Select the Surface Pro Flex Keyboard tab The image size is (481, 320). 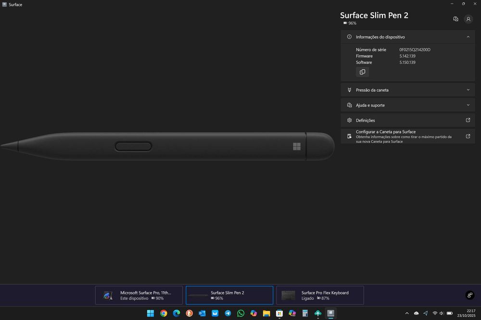coord(320,295)
